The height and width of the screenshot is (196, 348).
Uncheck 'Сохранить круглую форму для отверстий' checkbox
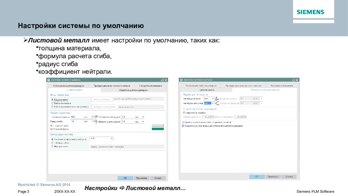click(x=183, y=126)
